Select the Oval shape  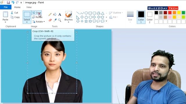point(86,13)
